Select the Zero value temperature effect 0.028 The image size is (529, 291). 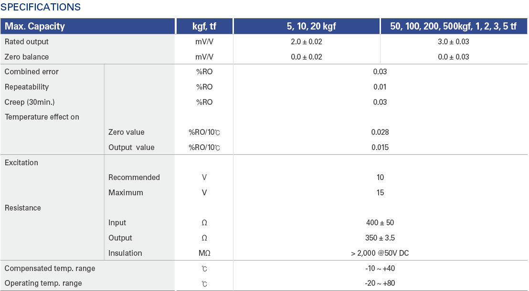(x=380, y=132)
